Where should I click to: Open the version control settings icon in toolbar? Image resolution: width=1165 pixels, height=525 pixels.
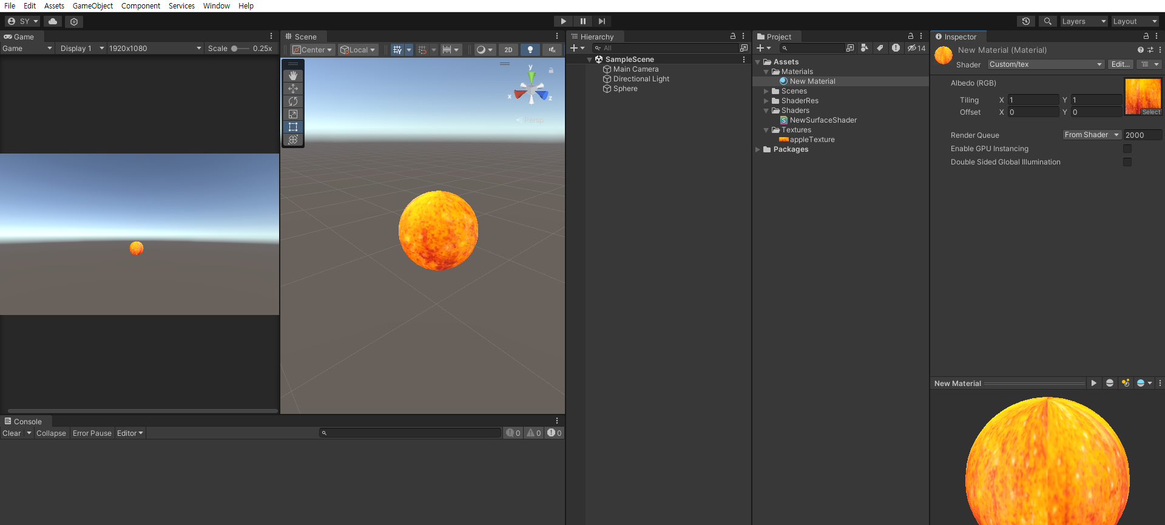74,21
